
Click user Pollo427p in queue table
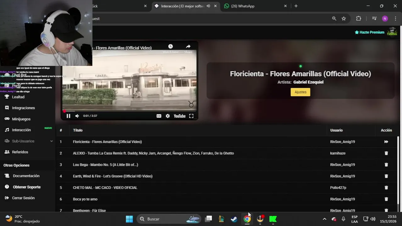coord(338,188)
